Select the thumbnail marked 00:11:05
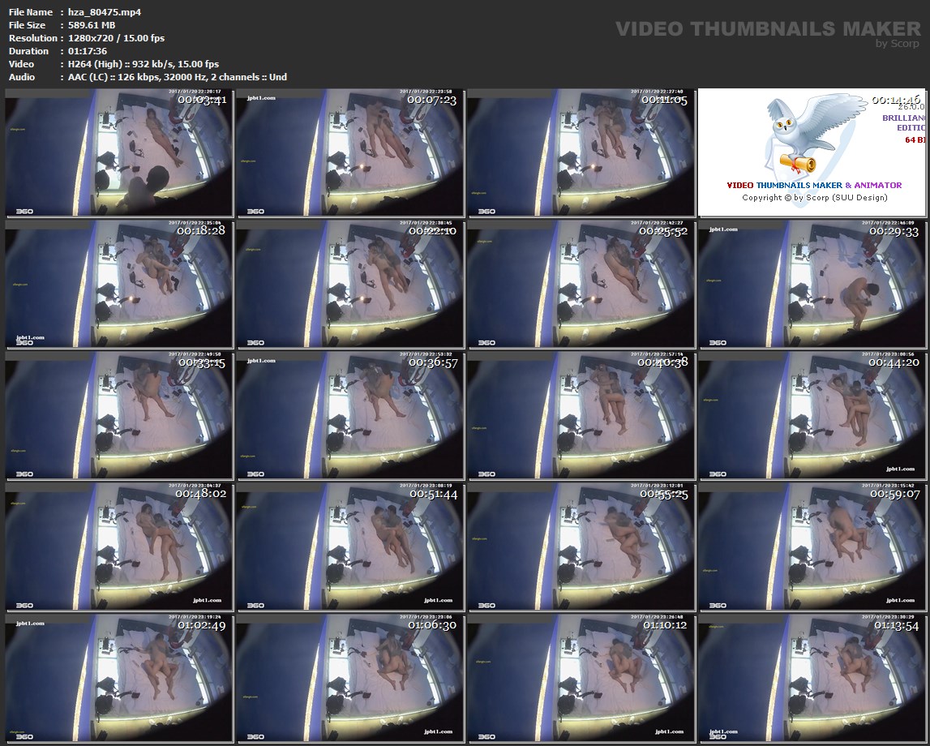930x746 pixels. (581, 152)
